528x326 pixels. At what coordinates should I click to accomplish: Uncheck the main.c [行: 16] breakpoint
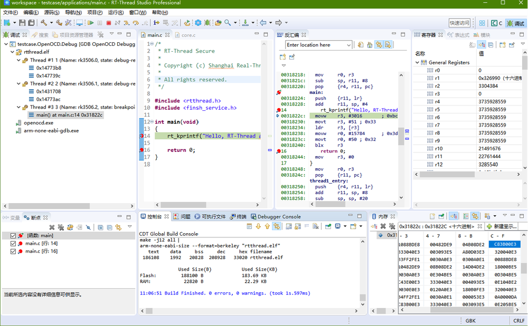click(13, 251)
